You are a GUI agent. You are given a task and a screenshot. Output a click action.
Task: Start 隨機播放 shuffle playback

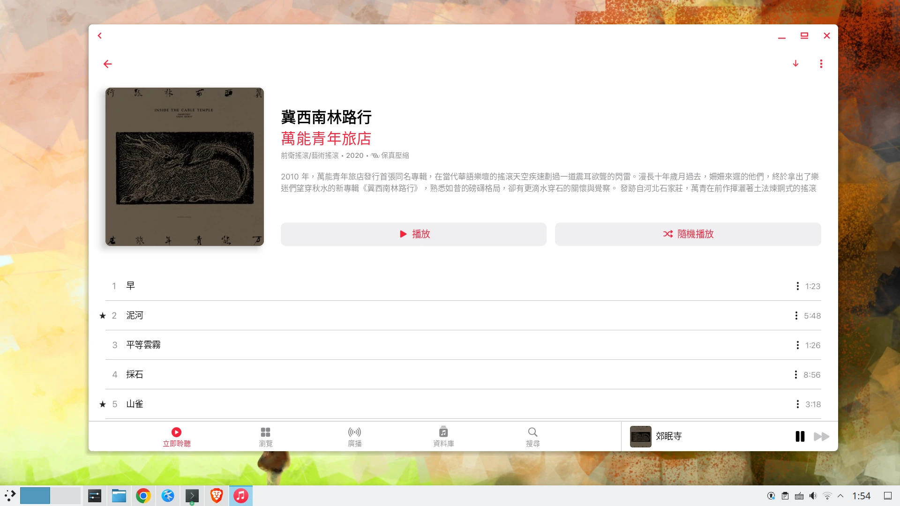tap(688, 234)
